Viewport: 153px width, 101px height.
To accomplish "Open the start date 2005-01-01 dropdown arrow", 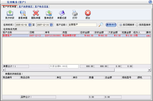I will [x=30, y=25].
